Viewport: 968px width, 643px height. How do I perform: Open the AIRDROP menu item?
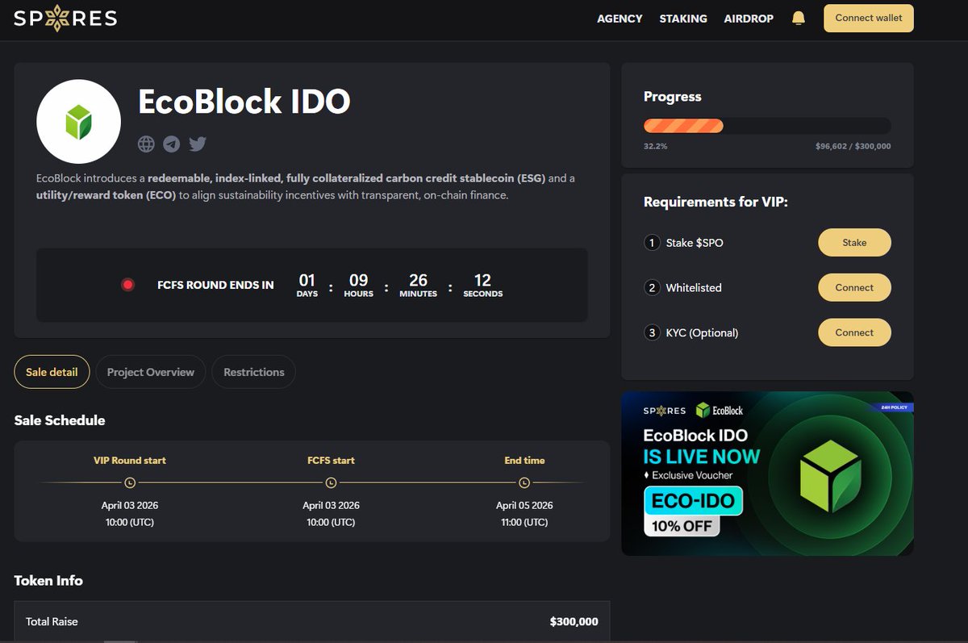(x=749, y=19)
